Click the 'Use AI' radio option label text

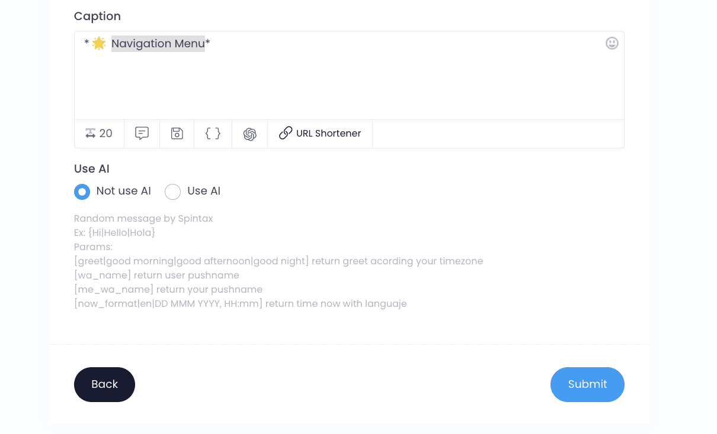204,191
